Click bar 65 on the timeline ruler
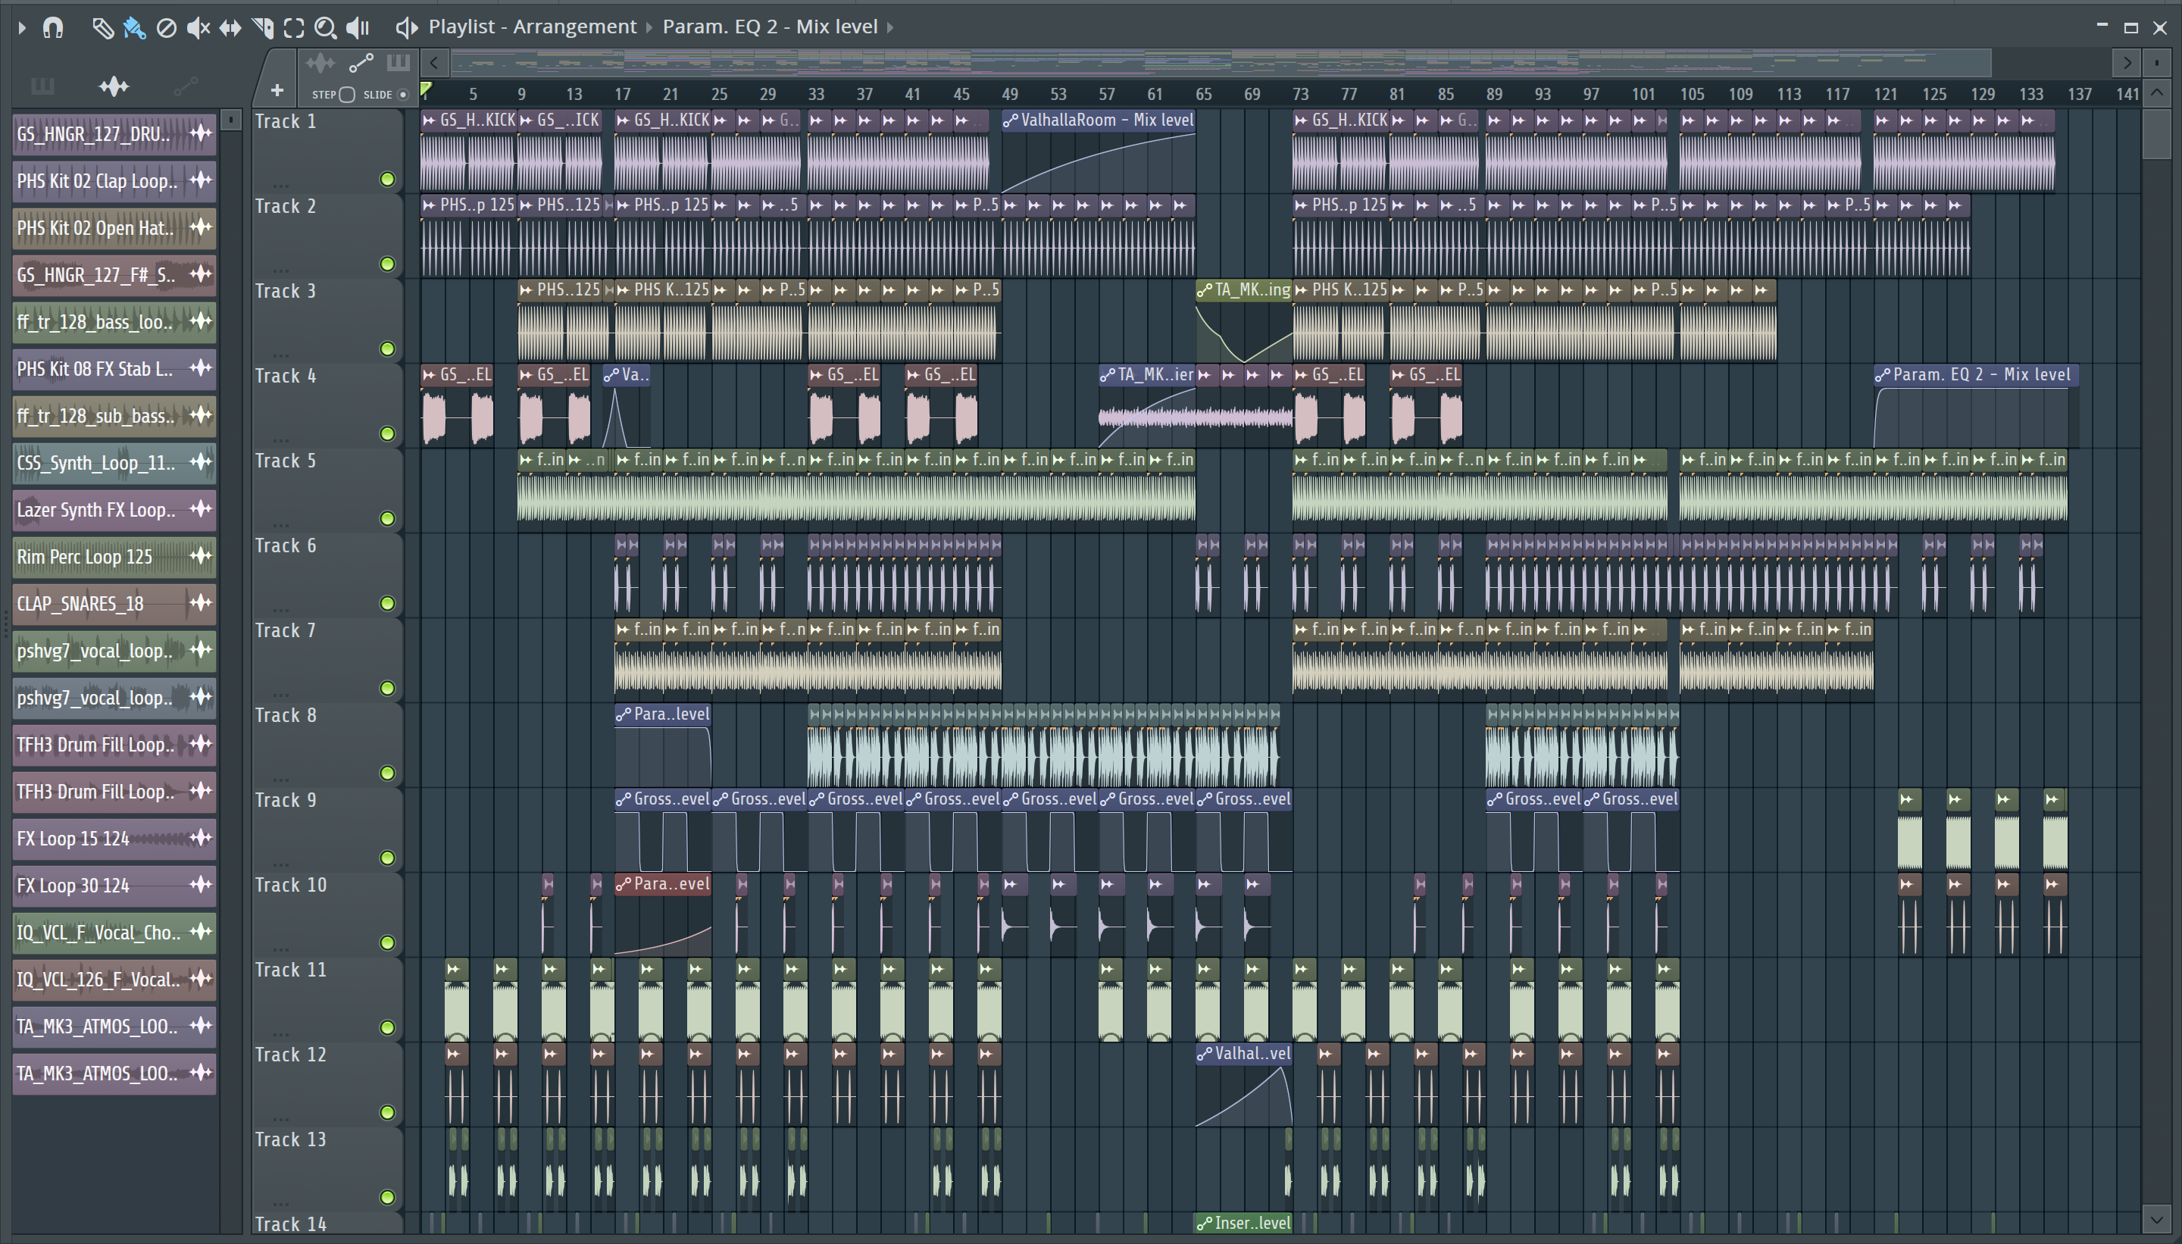 click(1204, 94)
